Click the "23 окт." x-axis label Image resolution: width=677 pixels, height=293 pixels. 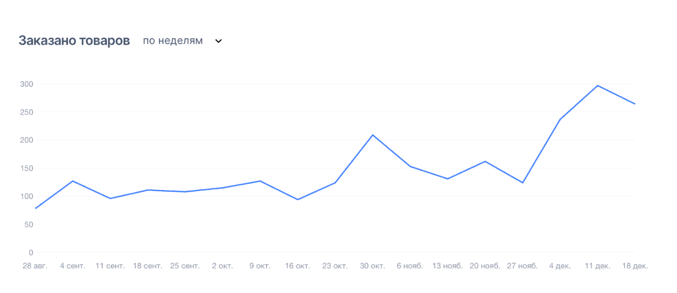(335, 266)
